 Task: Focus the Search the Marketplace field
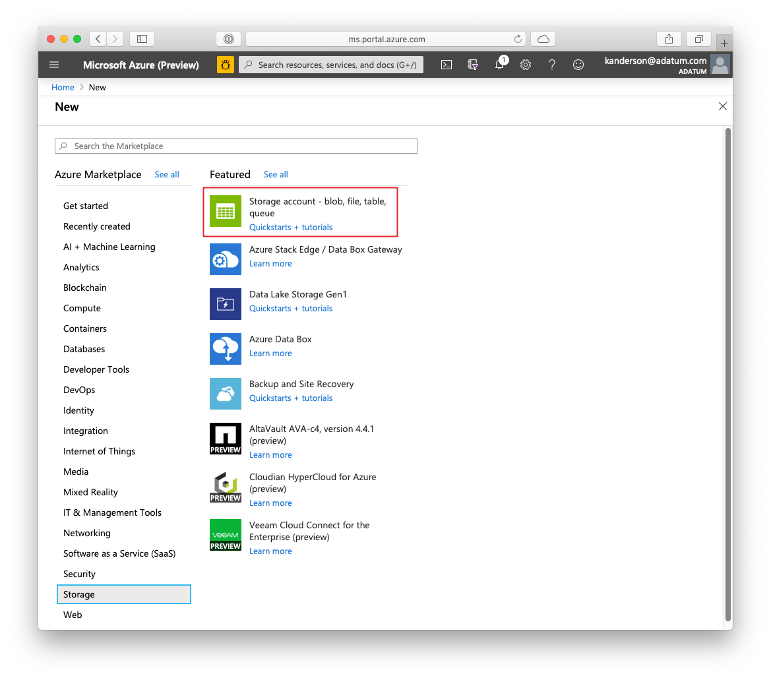click(236, 146)
